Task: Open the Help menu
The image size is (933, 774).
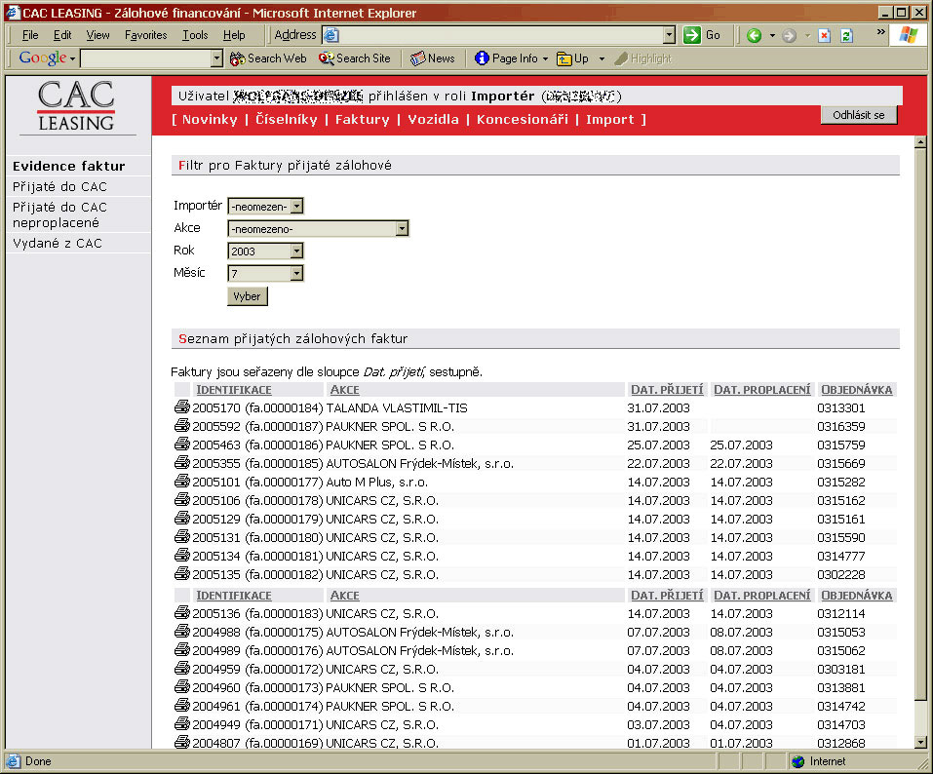Action: pyautogui.click(x=234, y=35)
